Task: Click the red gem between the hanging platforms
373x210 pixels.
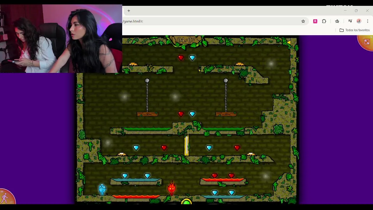Action: (x=181, y=114)
